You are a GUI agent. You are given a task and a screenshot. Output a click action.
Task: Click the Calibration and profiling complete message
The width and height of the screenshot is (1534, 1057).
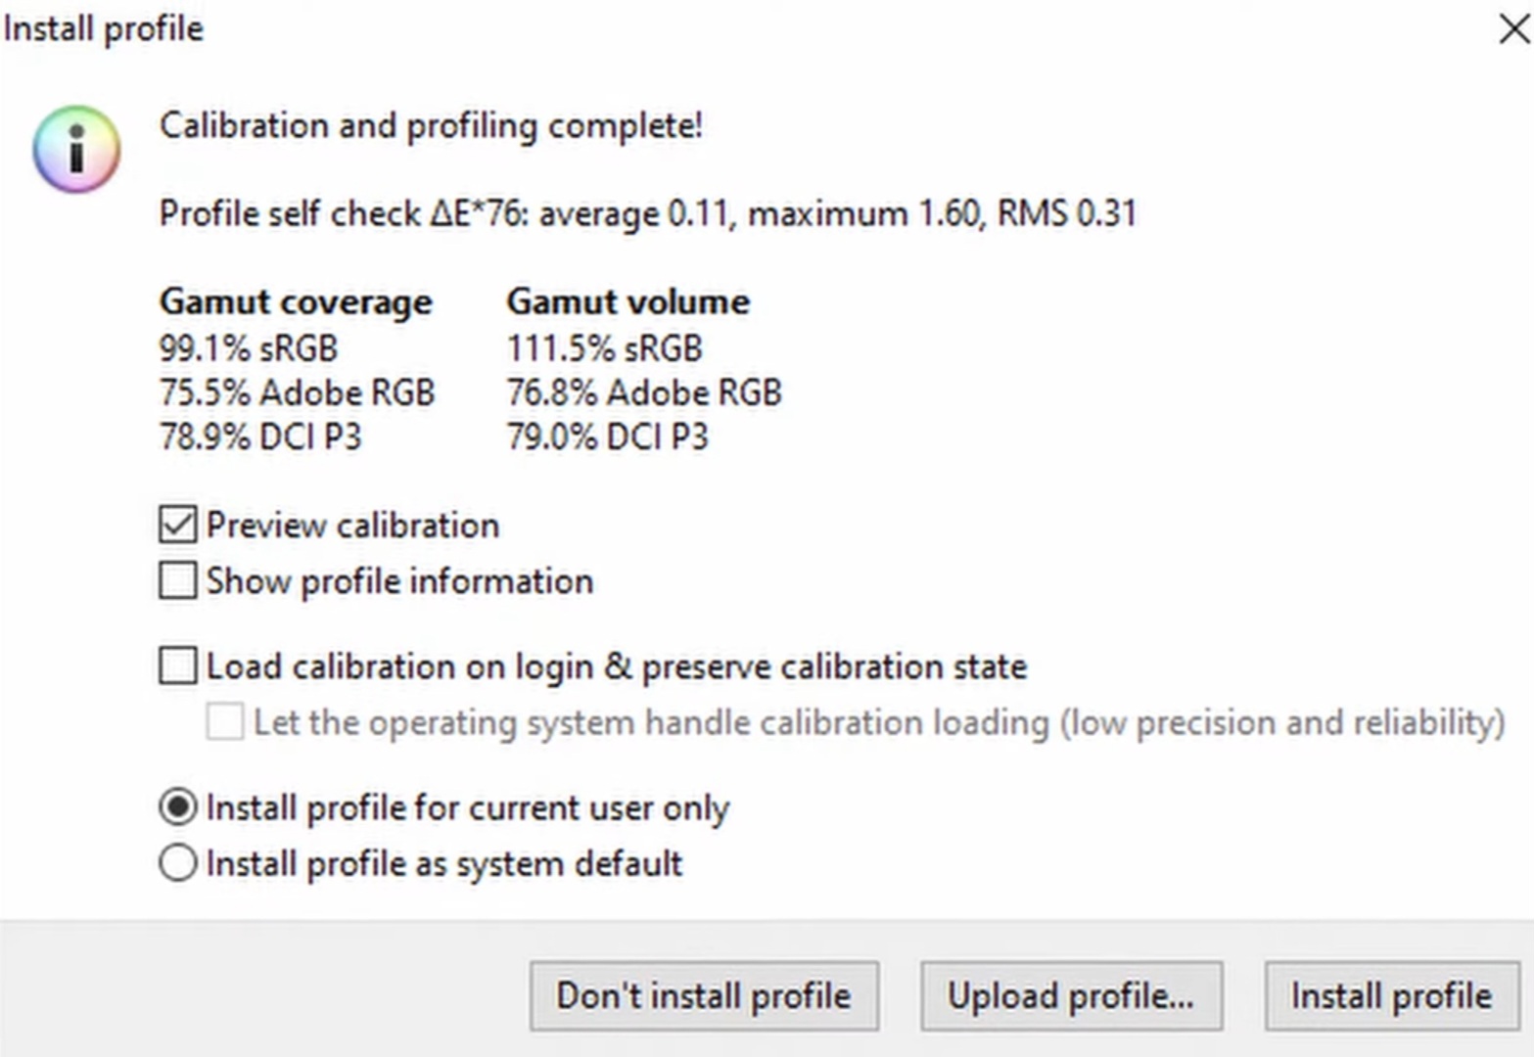[x=431, y=125]
